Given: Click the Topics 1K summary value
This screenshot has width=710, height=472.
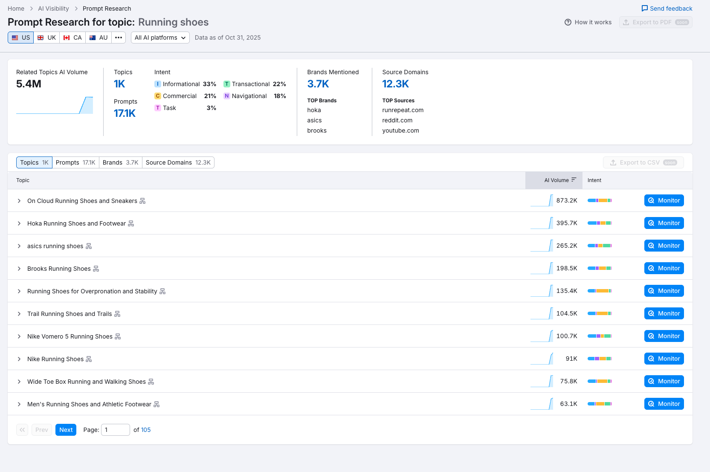Looking at the screenshot, I should pyautogui.click(x=119, y=84).
